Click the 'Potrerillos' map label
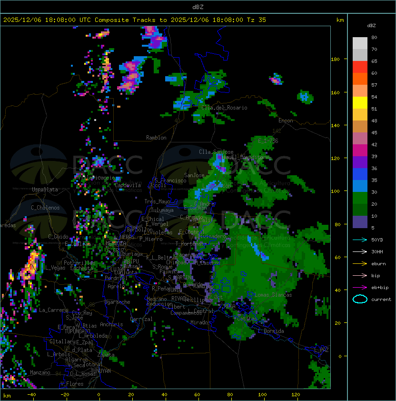The width and height of the screenshot is (396, 401). (x=79, y=263)
